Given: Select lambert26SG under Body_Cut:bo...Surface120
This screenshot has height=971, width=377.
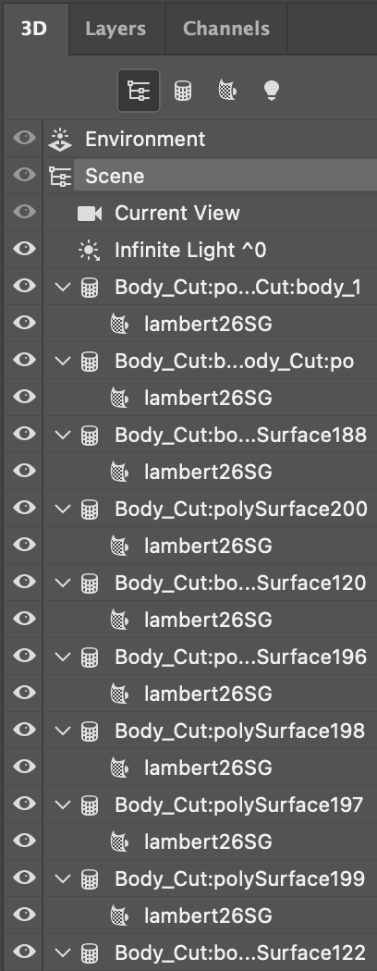Looking at the screenshot, I should pos(208,620).
